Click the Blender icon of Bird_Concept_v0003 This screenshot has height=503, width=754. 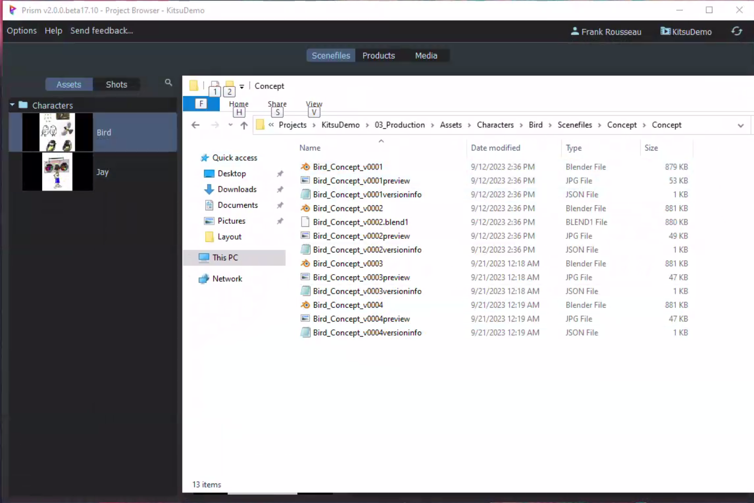[x=305, y=264]
